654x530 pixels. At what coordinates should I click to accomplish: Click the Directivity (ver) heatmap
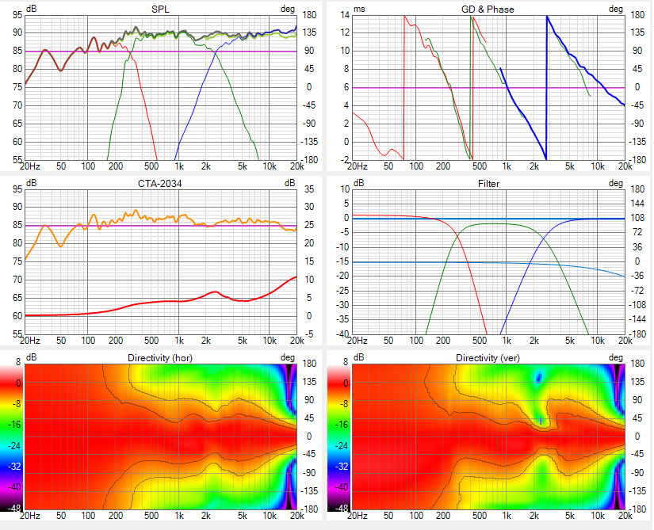488,437
